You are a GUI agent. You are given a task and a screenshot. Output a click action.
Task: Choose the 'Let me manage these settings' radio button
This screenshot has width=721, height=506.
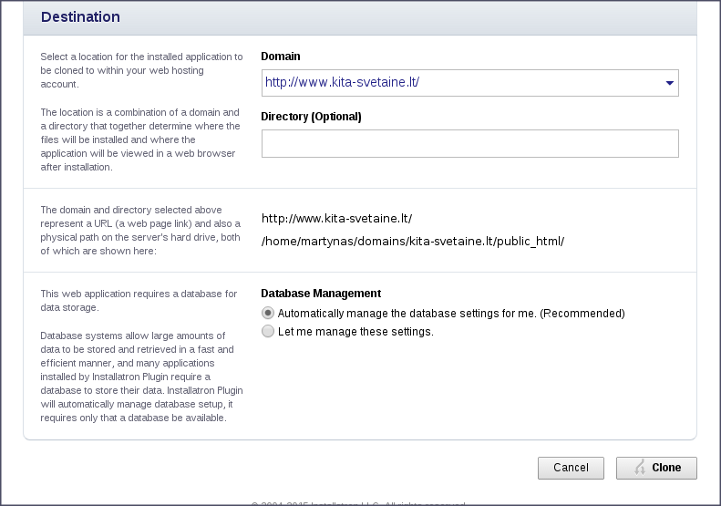(268, 332)
